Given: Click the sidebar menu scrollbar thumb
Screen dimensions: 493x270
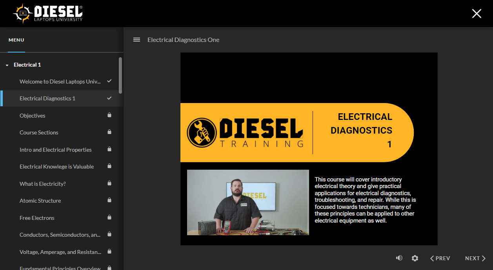Looking at the screenshot, I should pos(120,75).
